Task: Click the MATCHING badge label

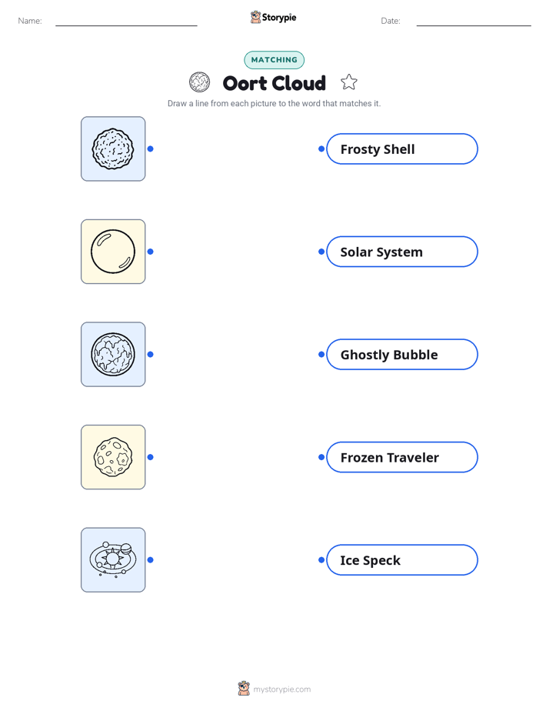Action: [x=274, y=60]
